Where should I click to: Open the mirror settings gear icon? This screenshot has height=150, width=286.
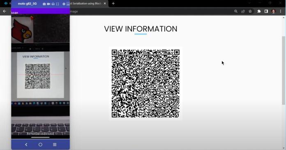point(64,4)
